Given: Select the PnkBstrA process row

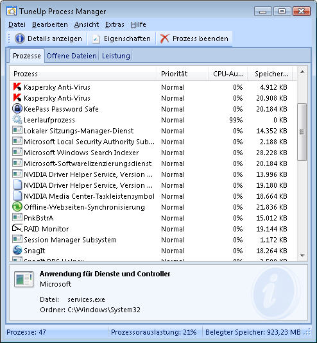Looking at the screenshot, I should [153, 218].
